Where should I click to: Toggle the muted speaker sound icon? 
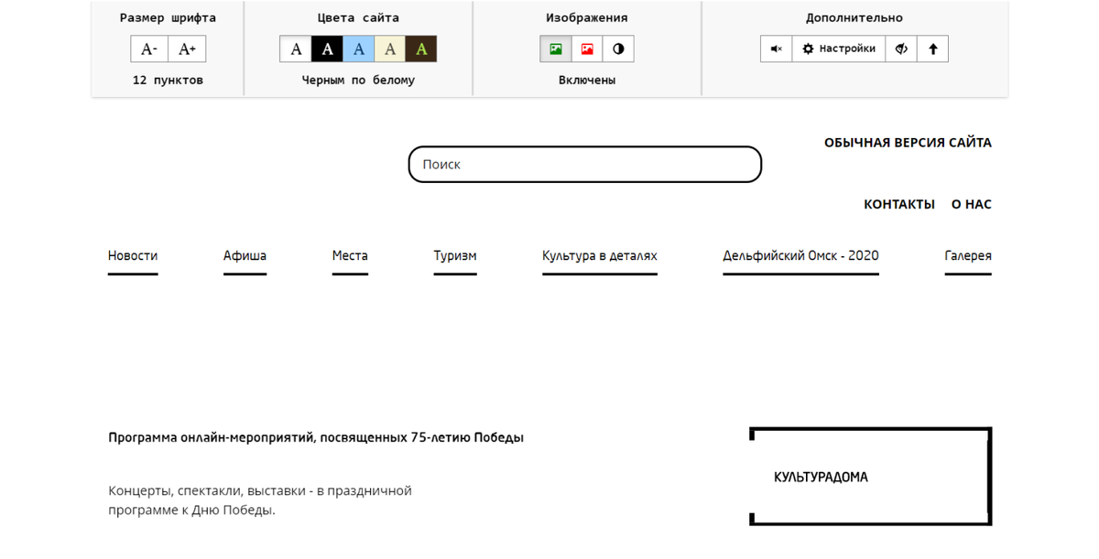pyautogui.click(x=777, y=49)
